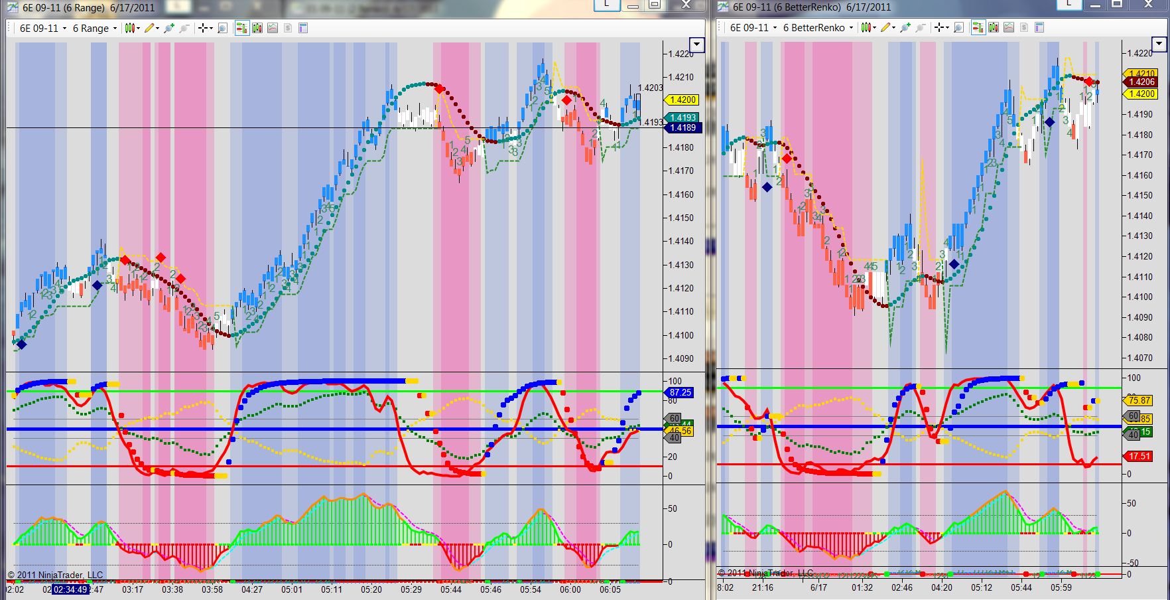The image size is (1170, 600).
Task: Select dark blue 1.4189 price marker
Action: 683,127
